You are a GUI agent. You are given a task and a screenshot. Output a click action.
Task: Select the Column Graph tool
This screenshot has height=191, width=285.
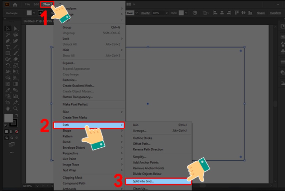[x=16, y=96]
